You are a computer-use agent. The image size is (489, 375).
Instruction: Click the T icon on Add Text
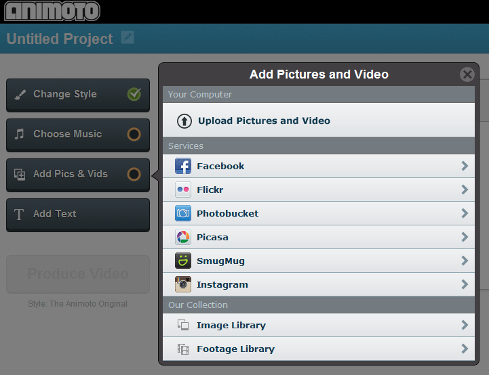(x=19, y=215)
